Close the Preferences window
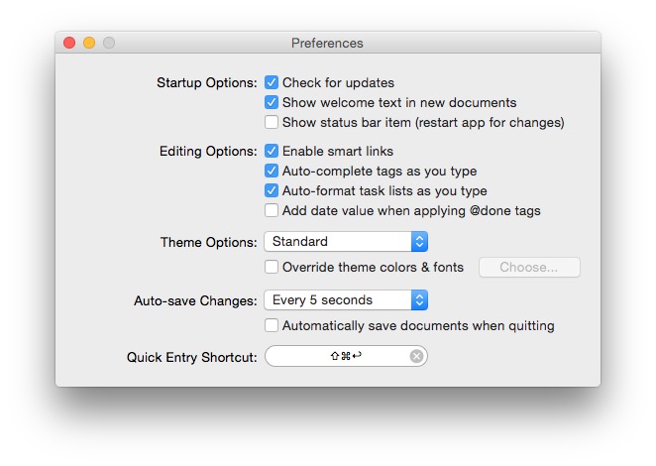 (69, 43)
